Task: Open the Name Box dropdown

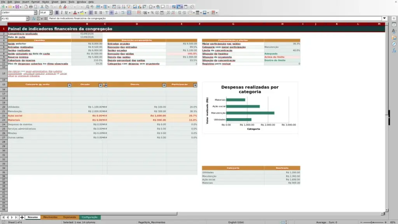Action: point(27,19)
